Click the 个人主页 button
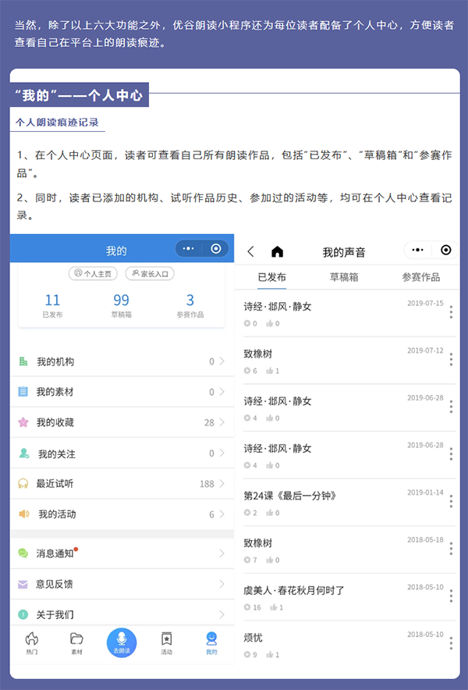Screen dimensions: 468x690 tap(94, 273)
